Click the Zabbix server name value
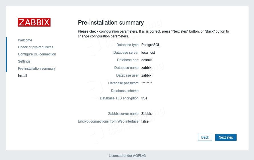254x160 pixels. coord(146,114)
